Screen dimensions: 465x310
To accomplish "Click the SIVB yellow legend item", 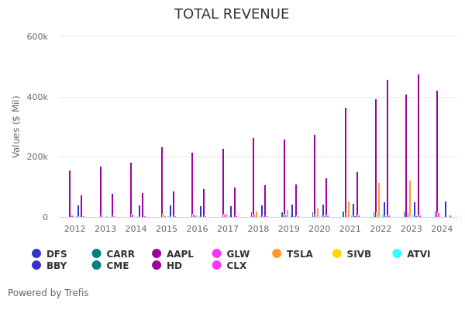I will click(337, 254).
